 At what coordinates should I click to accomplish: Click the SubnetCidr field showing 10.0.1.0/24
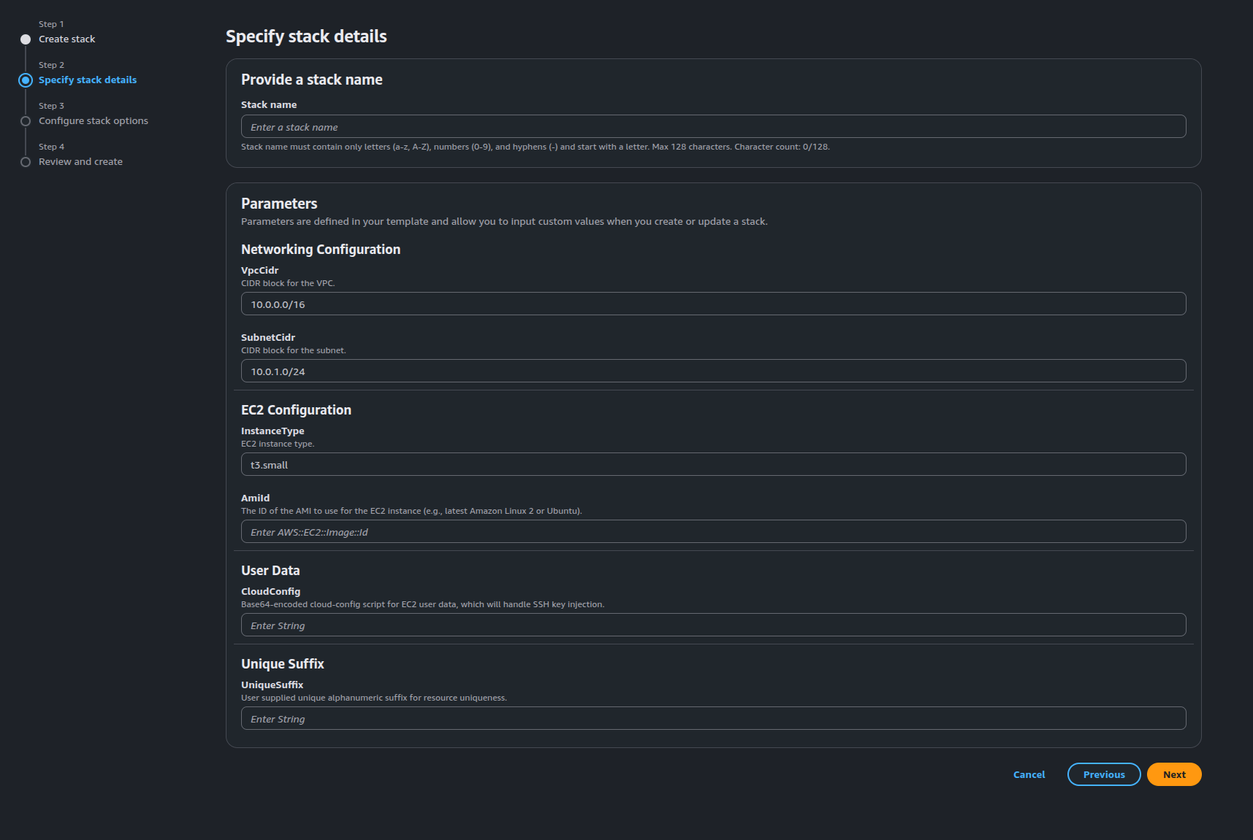[x=712, y=371]
